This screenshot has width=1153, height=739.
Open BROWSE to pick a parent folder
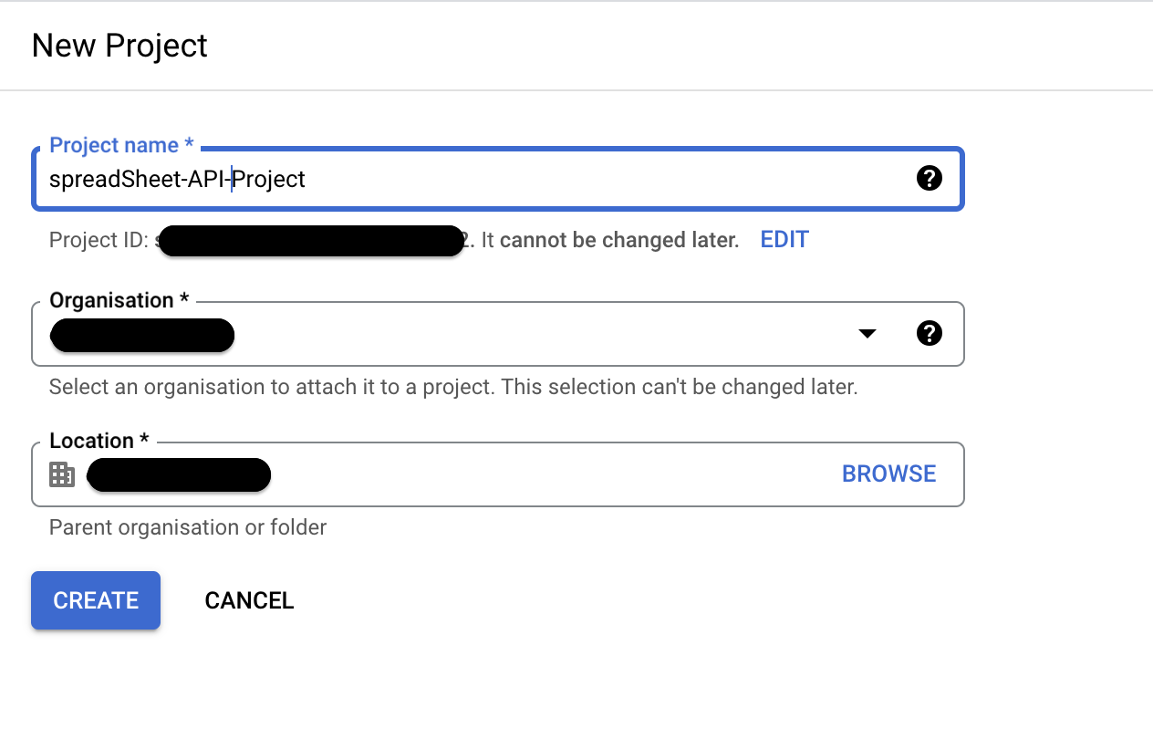point(888,474)
